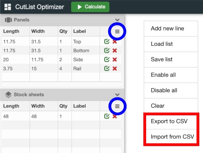Select Import from CSV menu item
The height and width of the screenshot is (153, 203).
click(x=171, y=136)
